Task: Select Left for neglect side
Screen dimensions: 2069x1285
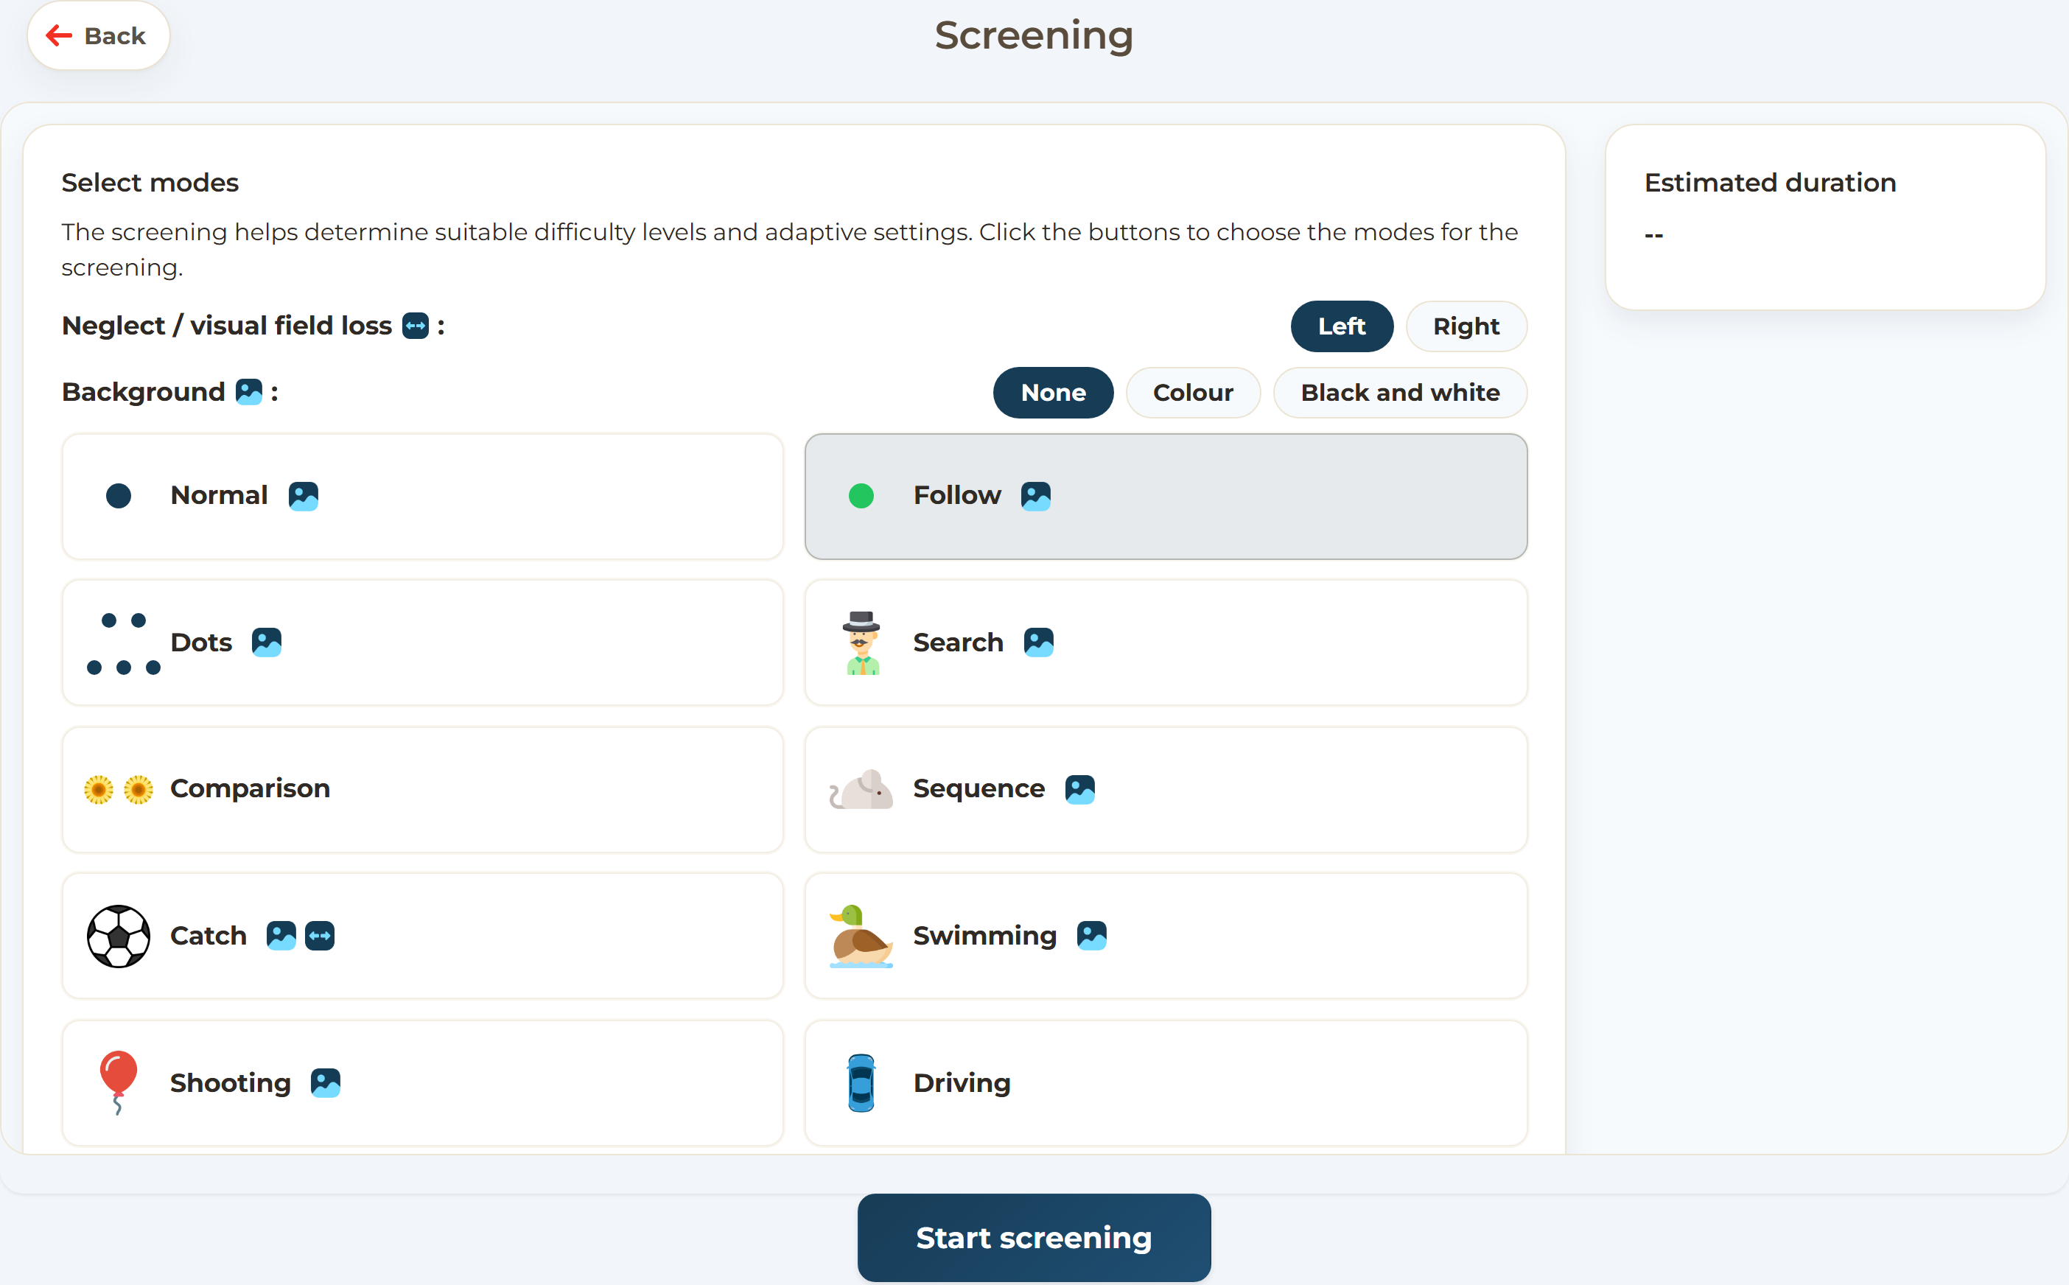Action: tap(1342, 326)
